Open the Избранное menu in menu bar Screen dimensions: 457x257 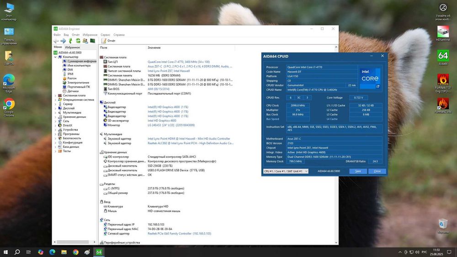click(90, 35)
